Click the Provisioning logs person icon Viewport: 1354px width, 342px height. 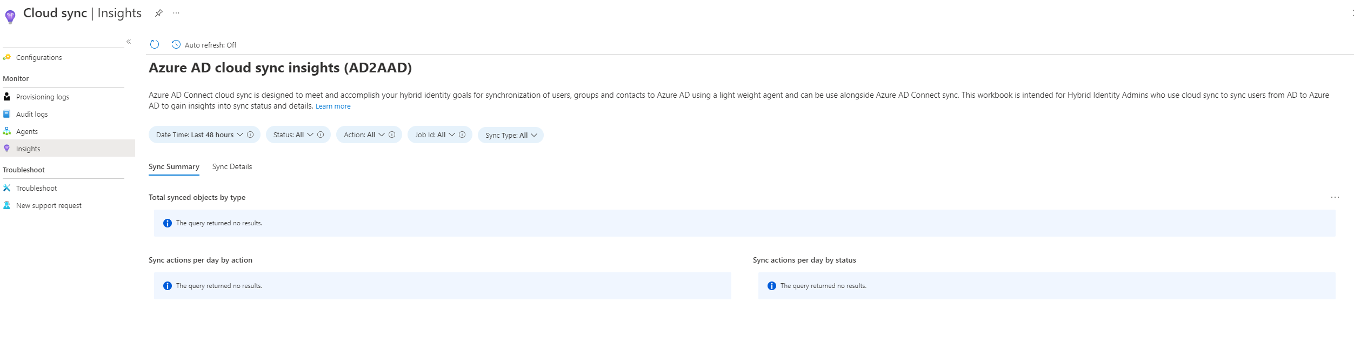(7, 96)
